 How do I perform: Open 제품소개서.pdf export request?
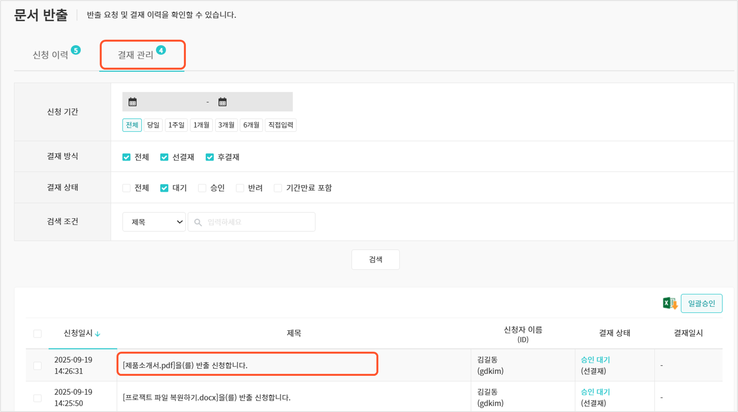pyautogui.click(x=185, y=365)
